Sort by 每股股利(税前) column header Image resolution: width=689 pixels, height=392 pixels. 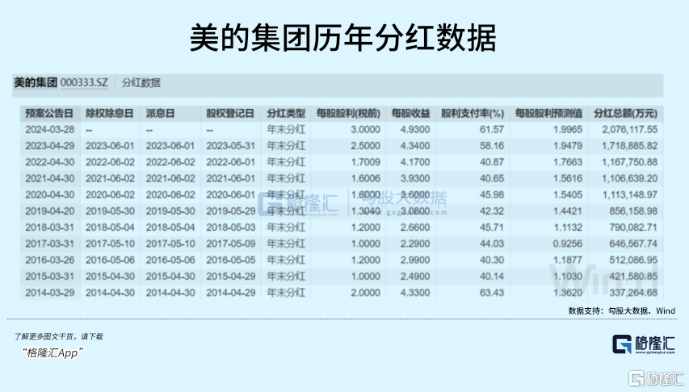point(348,113)
